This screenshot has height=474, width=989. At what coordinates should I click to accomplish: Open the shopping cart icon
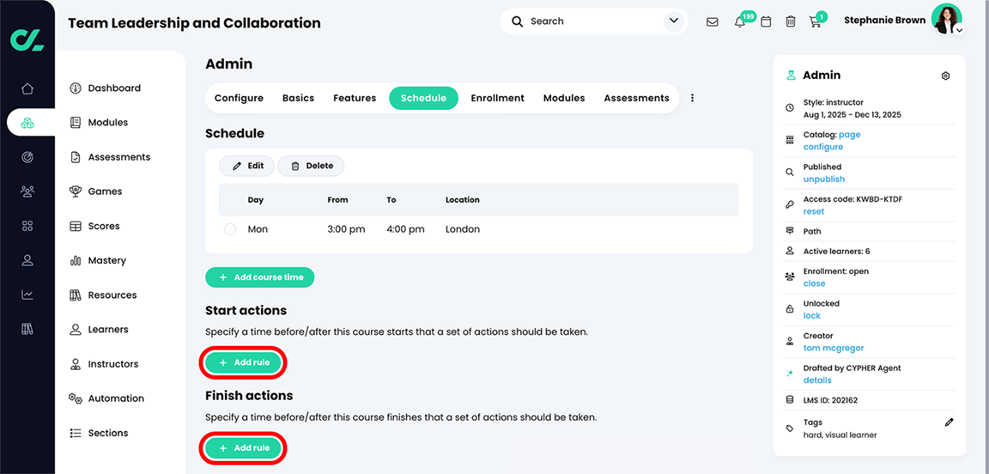pos(815,21)
